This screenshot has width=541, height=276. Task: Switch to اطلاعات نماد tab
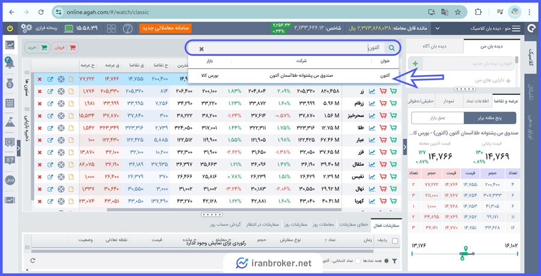pos(478,101)
